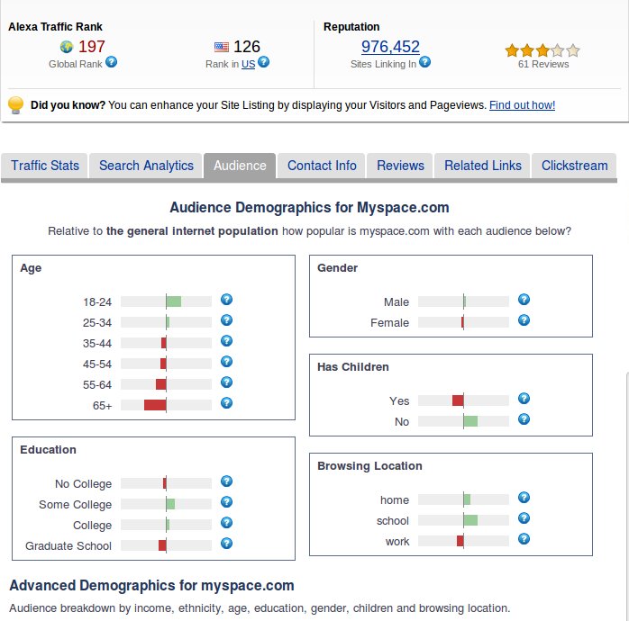
Task: Click the help icon for school browsing location
Action: (524, 518)
